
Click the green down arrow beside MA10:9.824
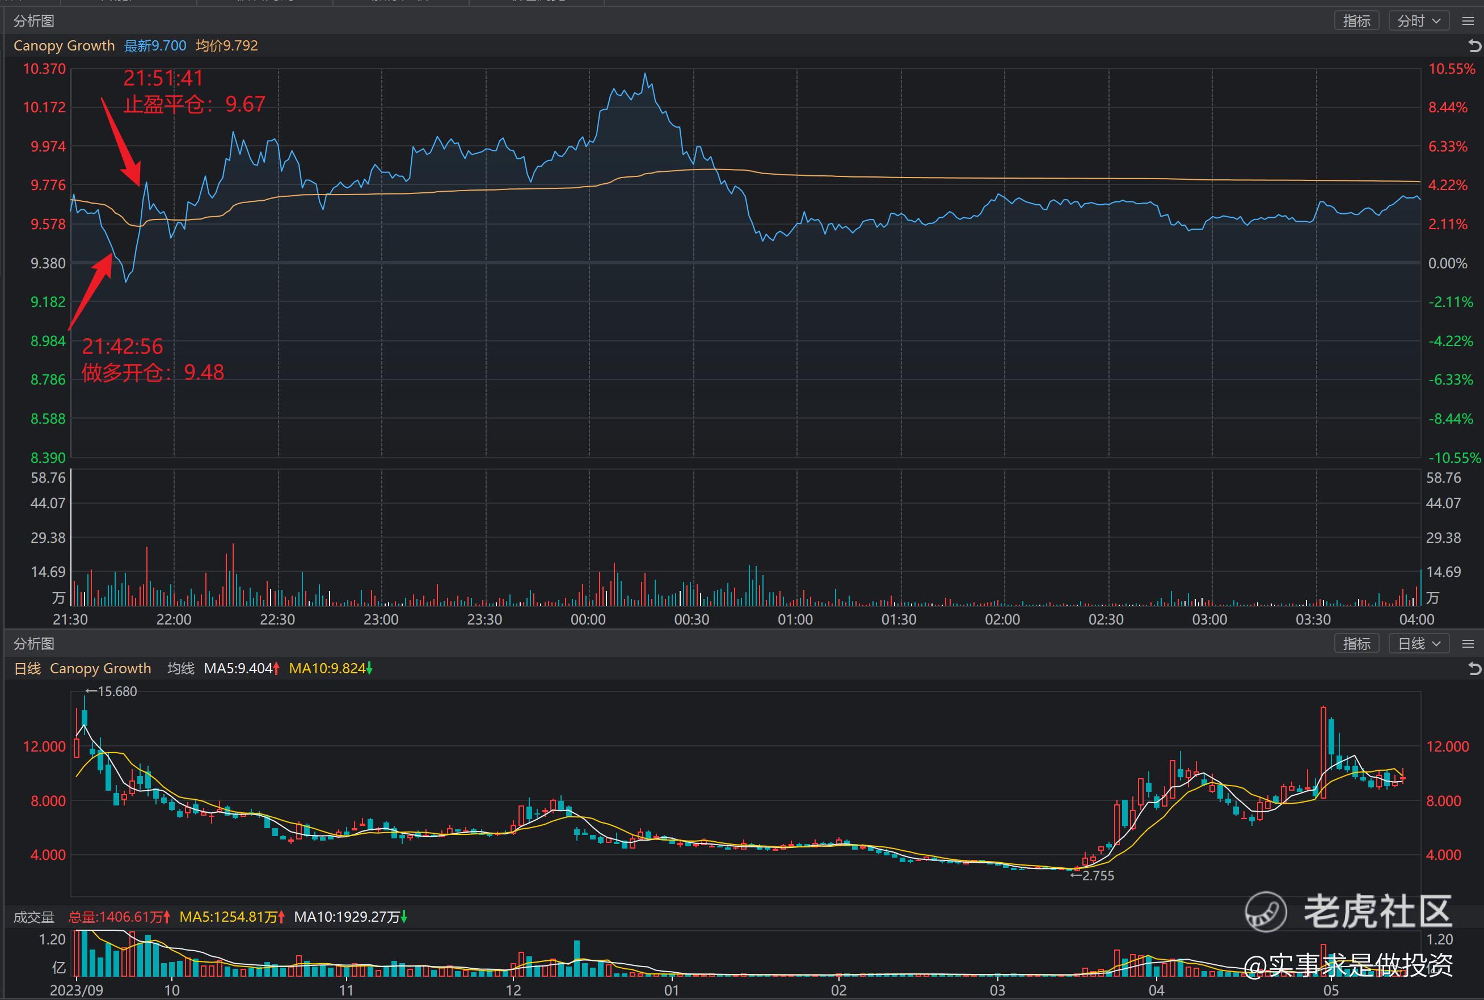coord(369,668)
